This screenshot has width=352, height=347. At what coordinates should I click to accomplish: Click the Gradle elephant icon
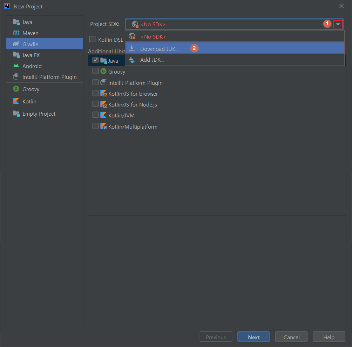pos(16,44)
